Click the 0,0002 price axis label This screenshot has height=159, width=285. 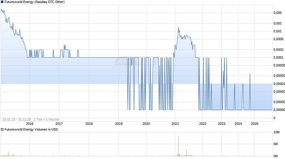coord(278,50)
